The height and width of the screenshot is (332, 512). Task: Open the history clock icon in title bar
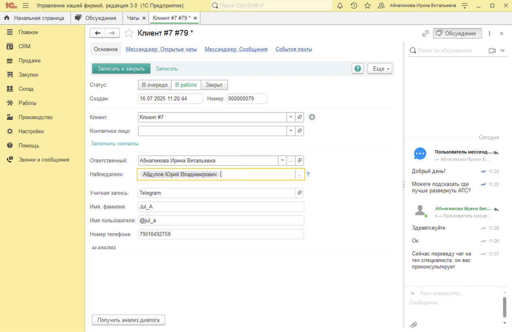[x=354, y=6]
